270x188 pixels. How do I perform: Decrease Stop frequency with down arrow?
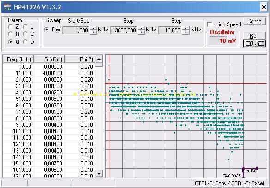point(141,32)
